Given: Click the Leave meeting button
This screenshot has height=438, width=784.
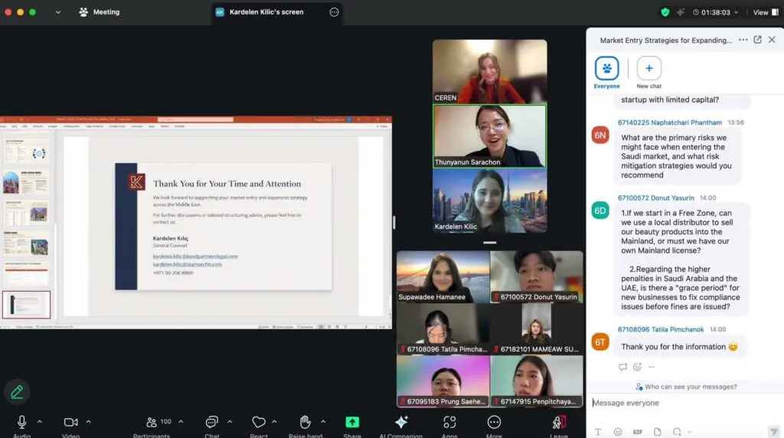Looking at the screenshot, I should 559,422.
